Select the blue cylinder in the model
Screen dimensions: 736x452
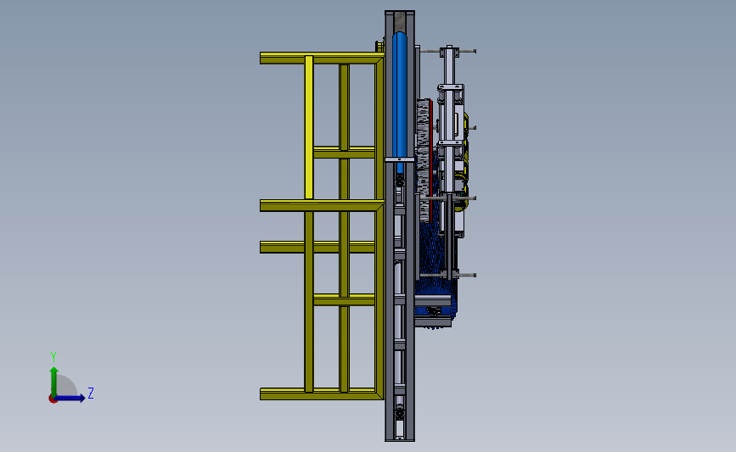(x=400, y=103)
